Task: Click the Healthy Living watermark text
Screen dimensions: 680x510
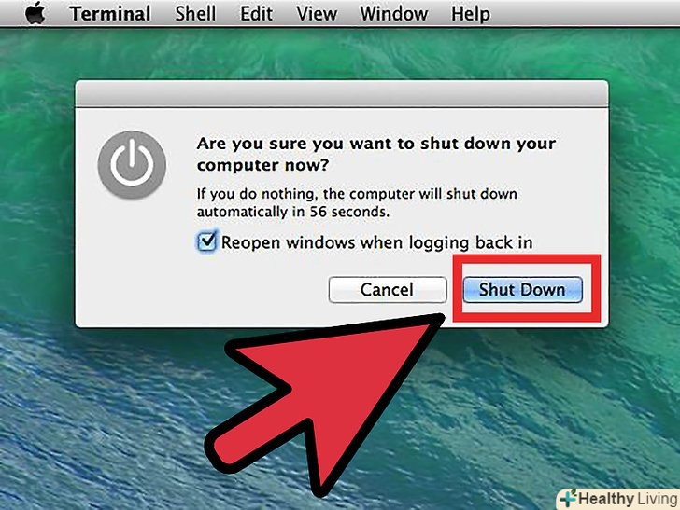Action: 628,499
